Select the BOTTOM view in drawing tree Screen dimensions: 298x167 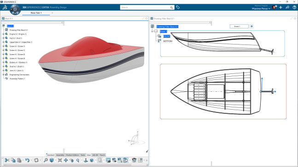[168, 41]
